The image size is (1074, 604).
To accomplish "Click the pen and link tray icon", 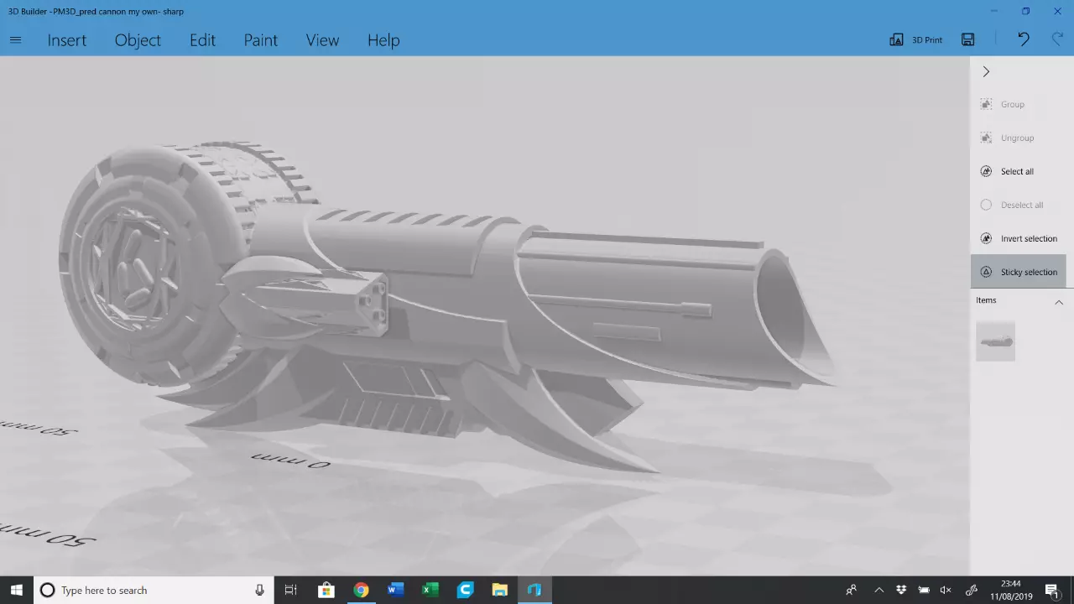I will tap(972, 590).
